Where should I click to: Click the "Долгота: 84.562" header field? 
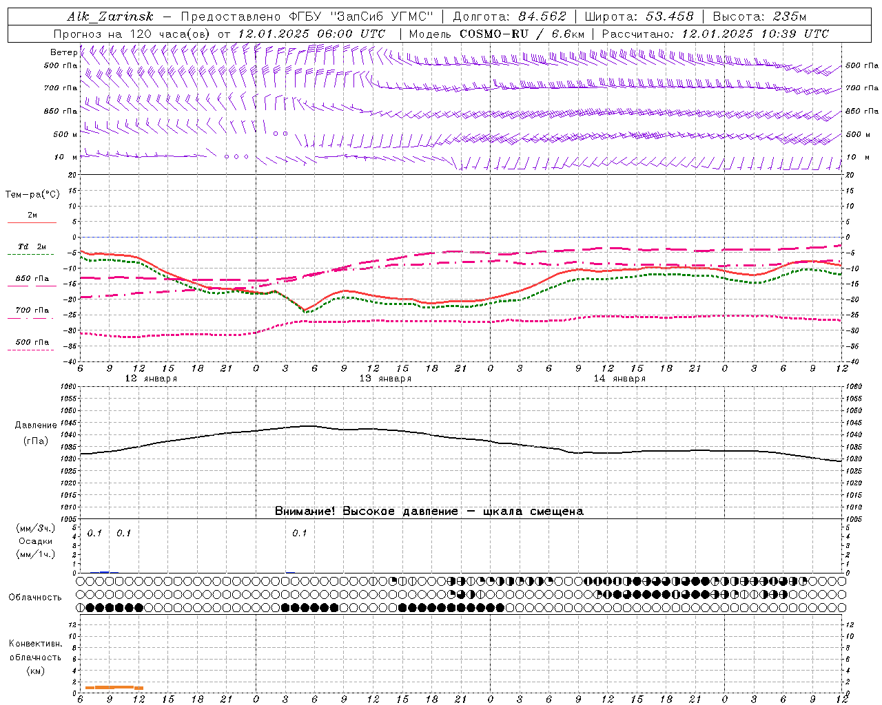click(x=509, y=17)
